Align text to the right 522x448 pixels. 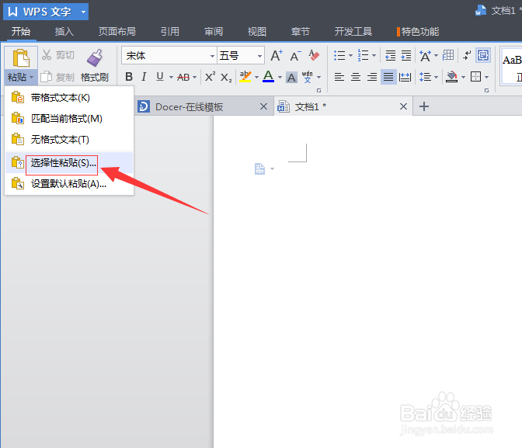click(372, 77)
